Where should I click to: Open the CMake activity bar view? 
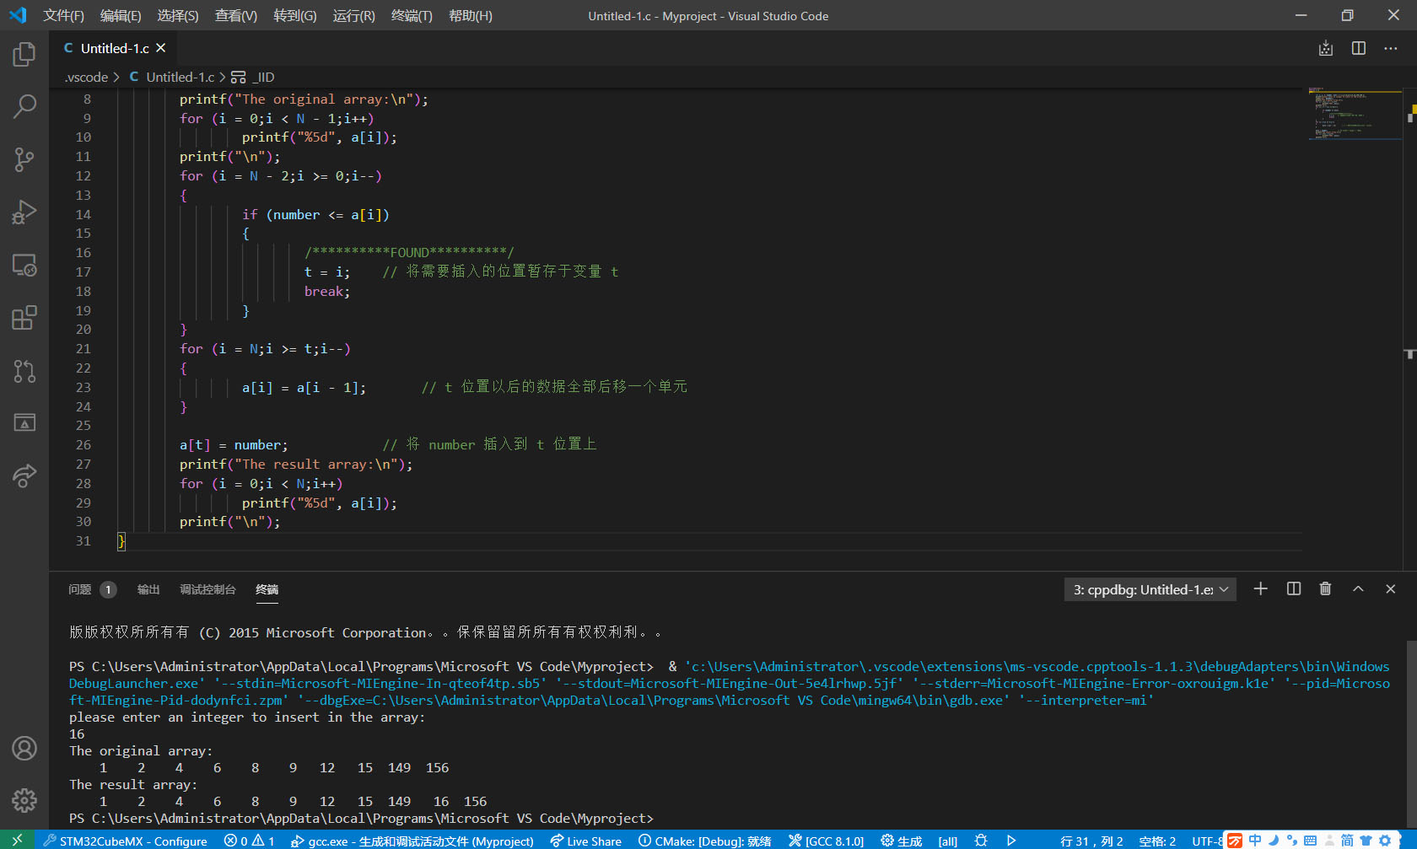click(24, 423)
